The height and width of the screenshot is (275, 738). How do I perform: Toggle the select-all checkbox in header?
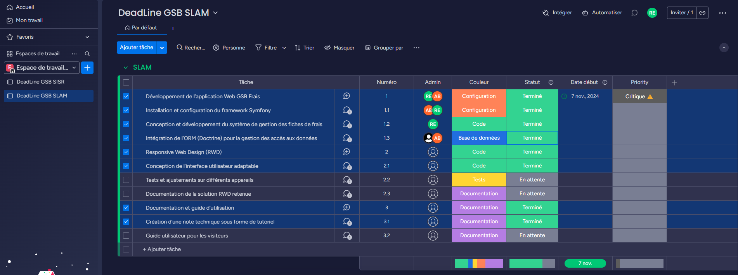point(126,82)
